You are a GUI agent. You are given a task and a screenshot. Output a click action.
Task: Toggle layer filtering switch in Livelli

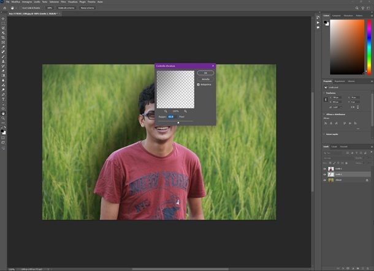tap(371, 152)
